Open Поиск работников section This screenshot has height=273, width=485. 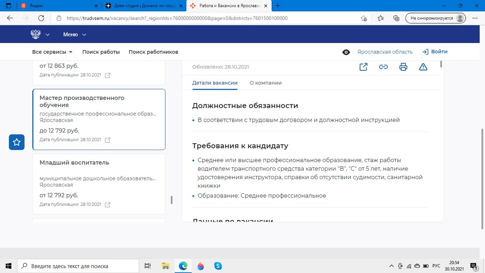pos(154,52)
